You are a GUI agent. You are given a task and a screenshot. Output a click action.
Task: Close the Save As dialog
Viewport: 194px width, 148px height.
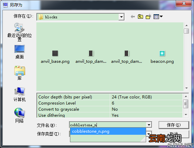pos(184,3)
